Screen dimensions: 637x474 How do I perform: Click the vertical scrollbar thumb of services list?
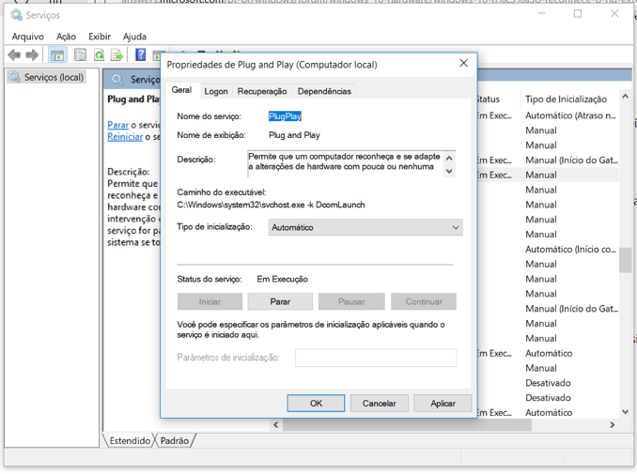tap(625, 260)
